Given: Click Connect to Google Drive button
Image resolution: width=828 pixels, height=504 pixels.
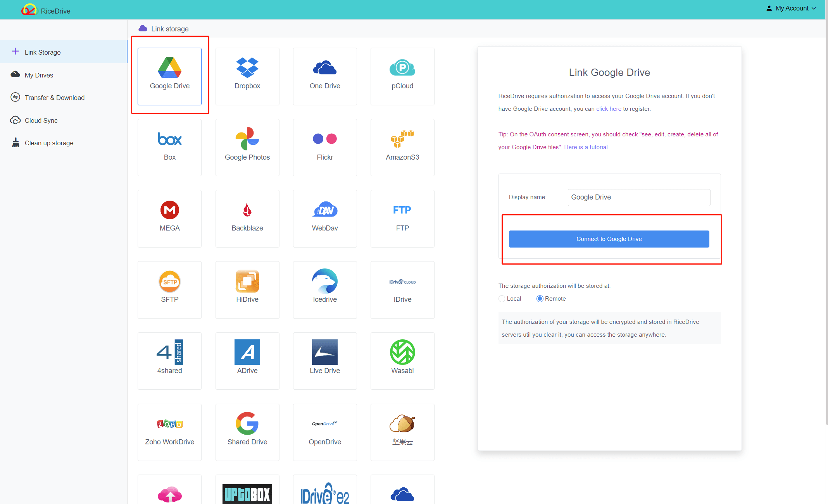Looking at the screenshot, I should pos(610,238).
